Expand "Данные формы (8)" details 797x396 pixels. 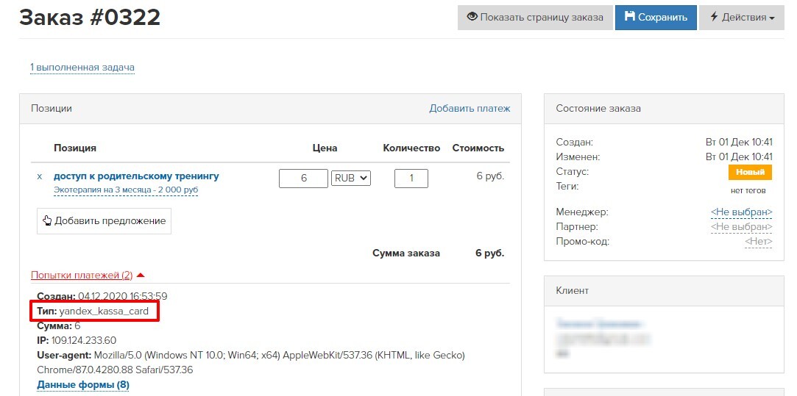[83, 385]
